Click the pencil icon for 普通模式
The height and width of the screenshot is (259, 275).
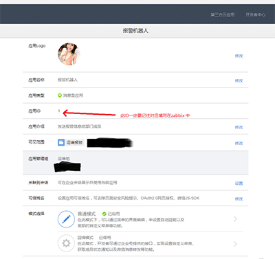tap(66, 219)
